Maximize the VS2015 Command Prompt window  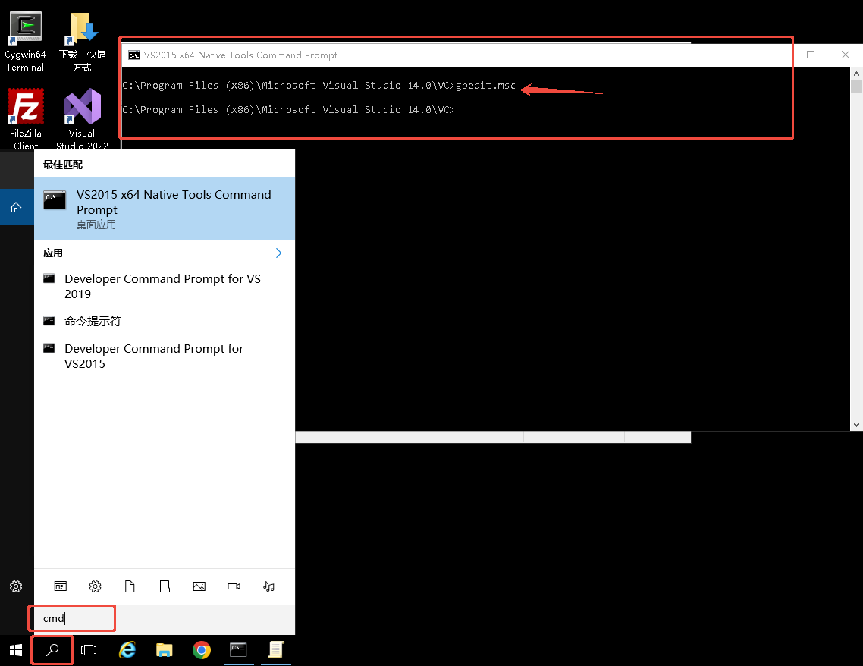pyautogui.click(x=811, y=55)
